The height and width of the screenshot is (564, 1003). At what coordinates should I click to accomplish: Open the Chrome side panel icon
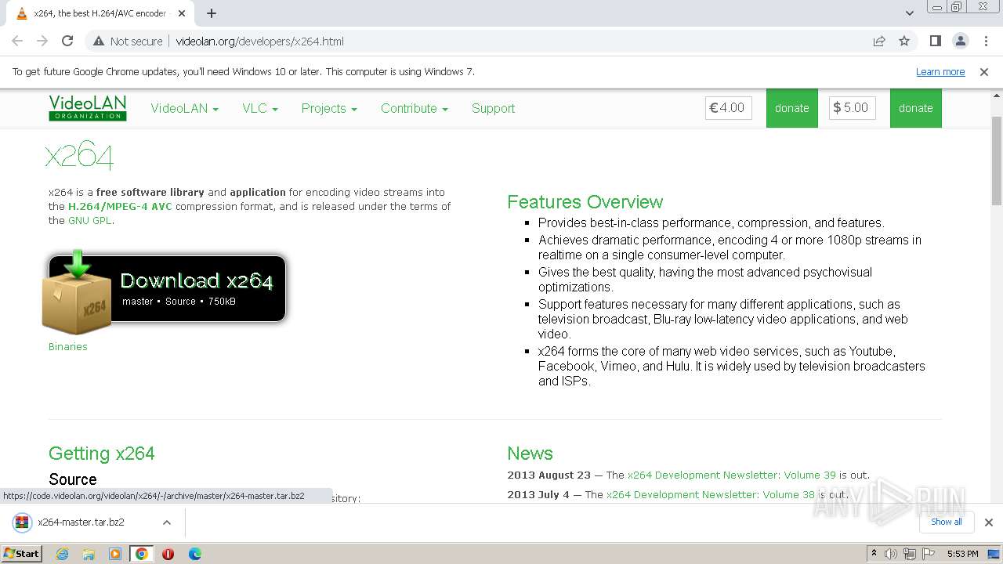coord(936,41)
